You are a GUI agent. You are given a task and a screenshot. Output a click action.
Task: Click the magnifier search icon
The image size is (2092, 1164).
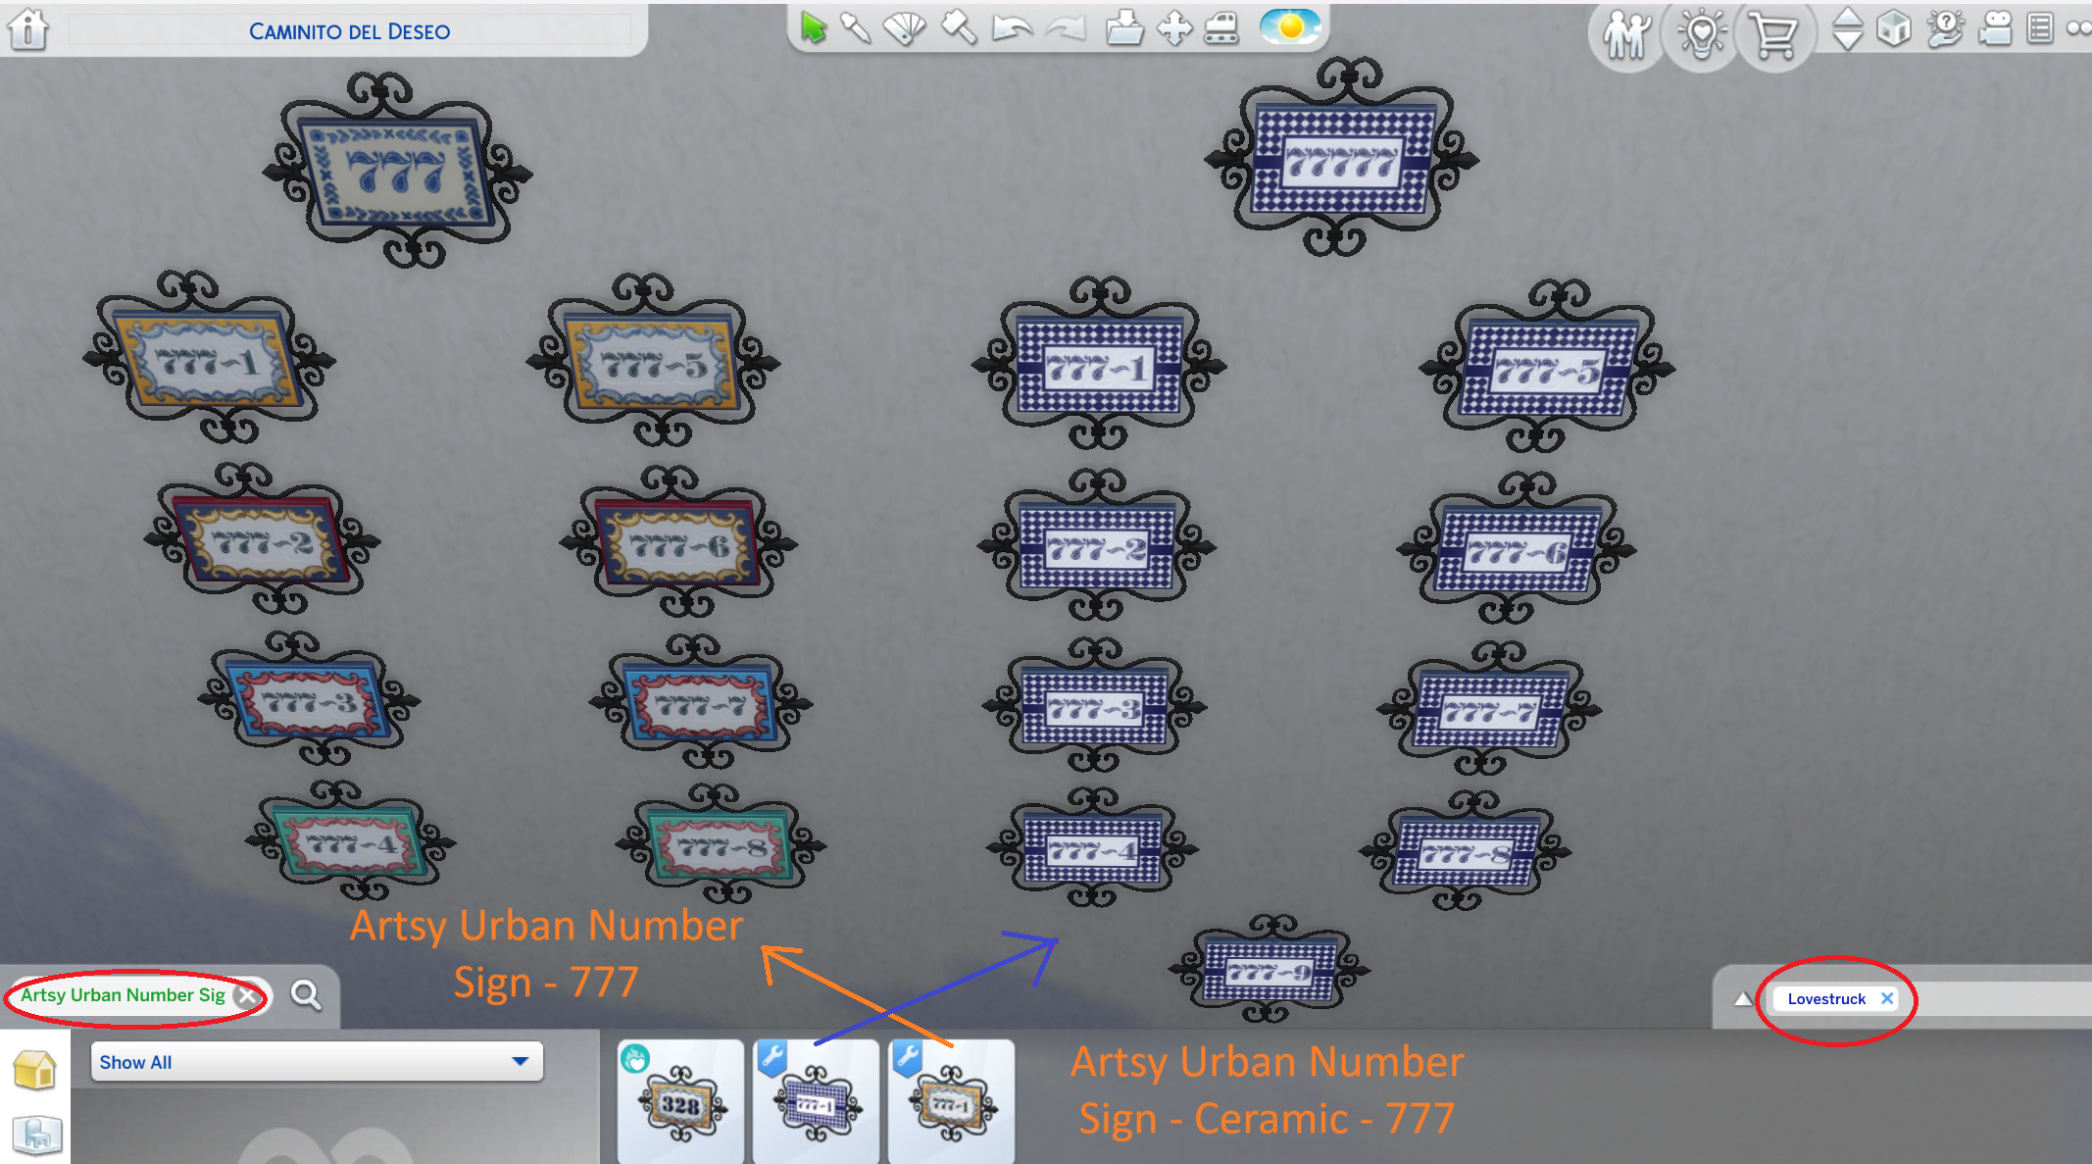click(306, 996)
